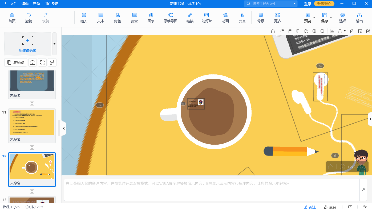Click the copy icon in canvas toolbar
Screen dimensions: 372x210
click(298, 31)
